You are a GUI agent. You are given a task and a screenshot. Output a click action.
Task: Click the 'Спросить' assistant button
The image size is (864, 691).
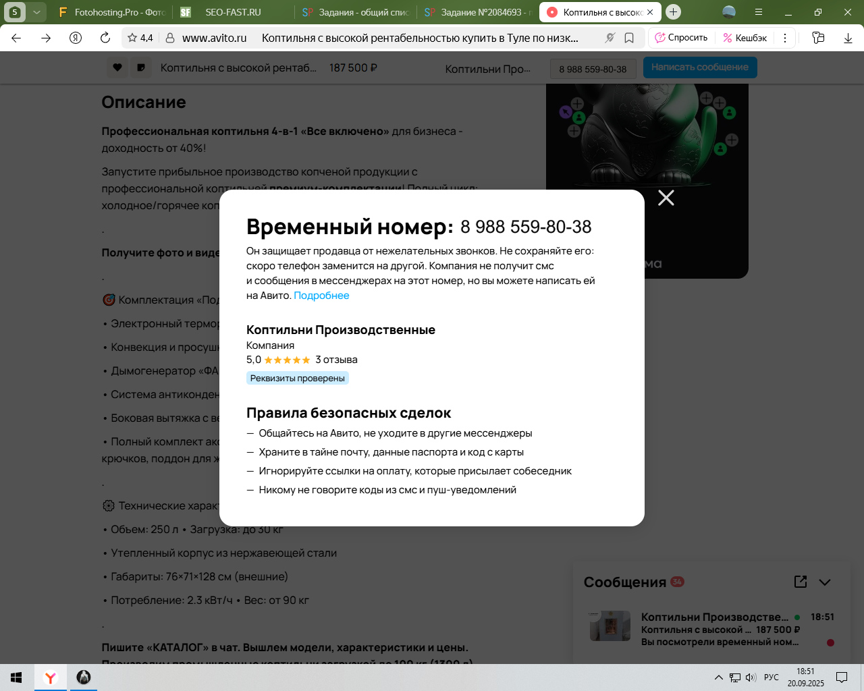point(682,38)
